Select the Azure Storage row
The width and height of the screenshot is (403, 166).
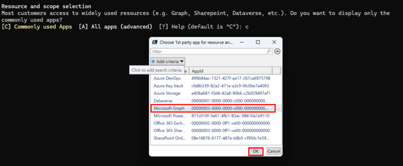pos(216,93)
